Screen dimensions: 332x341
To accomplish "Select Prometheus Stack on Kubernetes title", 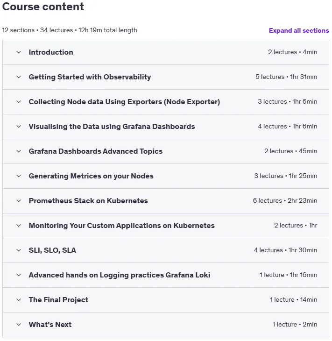I will (x=88, y=201).
